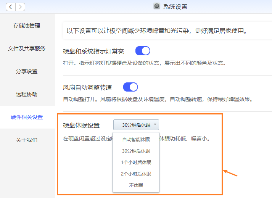Toggle 硬盘和系统指示灯常亮 switch off
This screenshot has width=272, height=198.
pos(142,51)
